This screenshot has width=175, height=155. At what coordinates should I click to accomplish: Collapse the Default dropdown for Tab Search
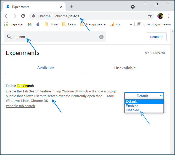[x=144, y=96]
